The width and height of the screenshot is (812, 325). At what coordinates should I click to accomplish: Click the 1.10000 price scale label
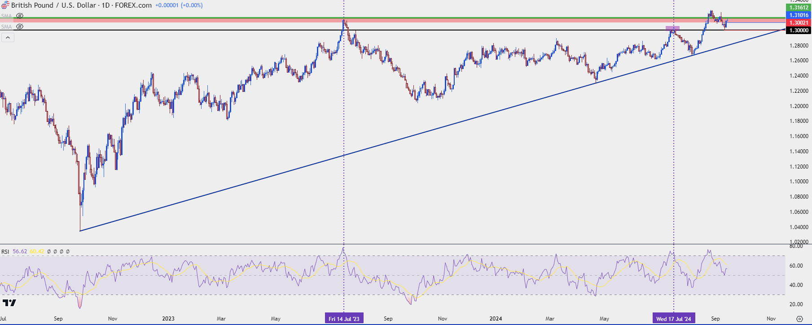[x=799, y=182]
